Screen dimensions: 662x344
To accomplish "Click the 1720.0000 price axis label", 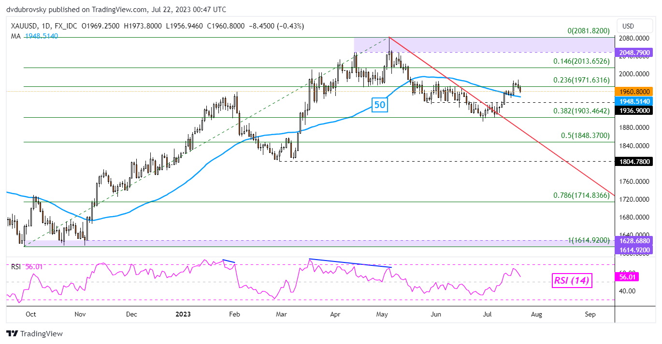I will pyautogui.click(x=634, y=199).
